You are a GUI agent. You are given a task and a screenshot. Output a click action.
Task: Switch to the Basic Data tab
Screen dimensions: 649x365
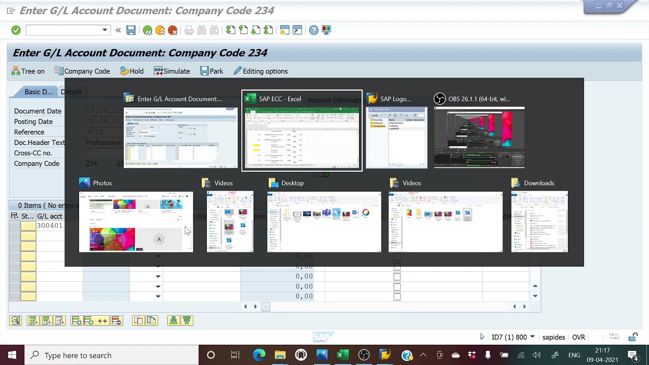point(39,92)
